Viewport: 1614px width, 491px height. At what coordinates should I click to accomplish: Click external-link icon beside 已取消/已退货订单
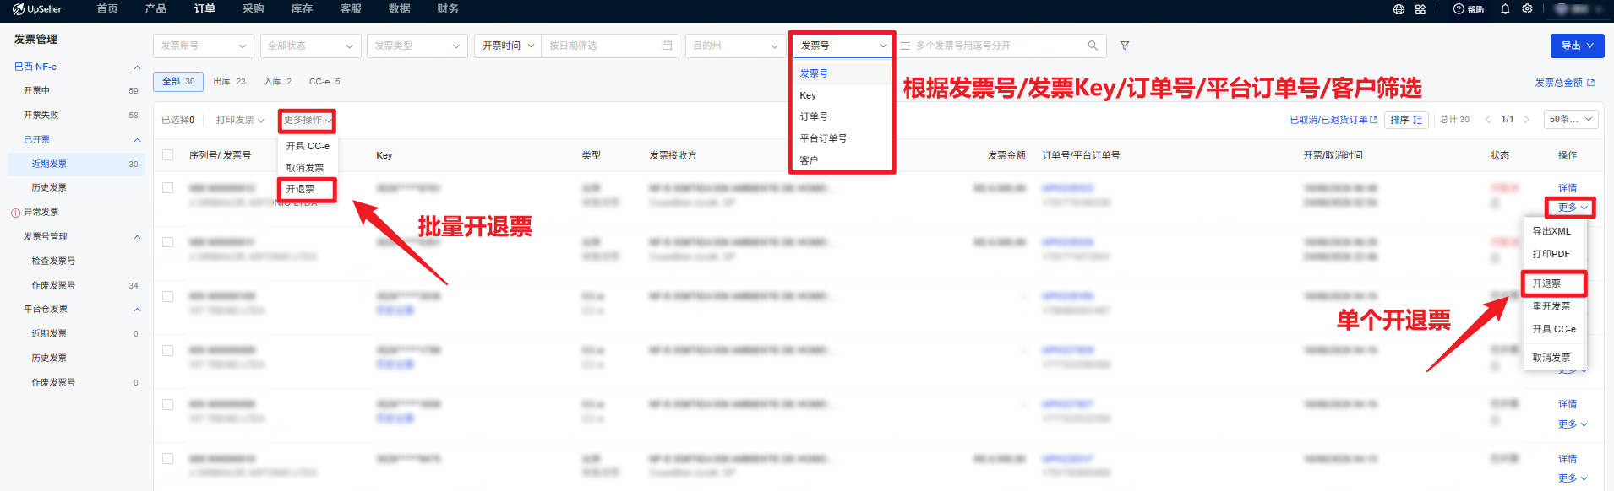(x=1373, y=120)
